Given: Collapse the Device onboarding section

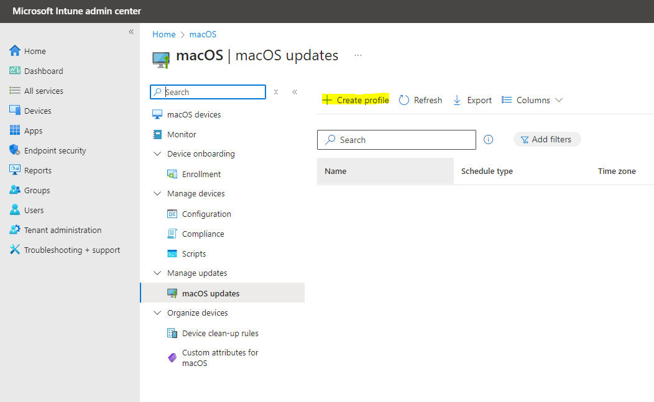Looking at the screenshot, I should click(x=157, y=154).
